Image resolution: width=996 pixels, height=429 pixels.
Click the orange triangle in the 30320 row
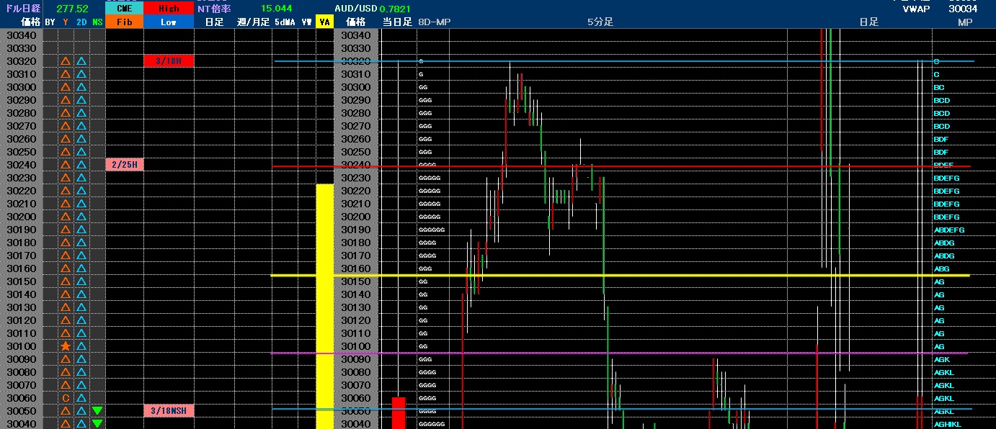point(66,61)
